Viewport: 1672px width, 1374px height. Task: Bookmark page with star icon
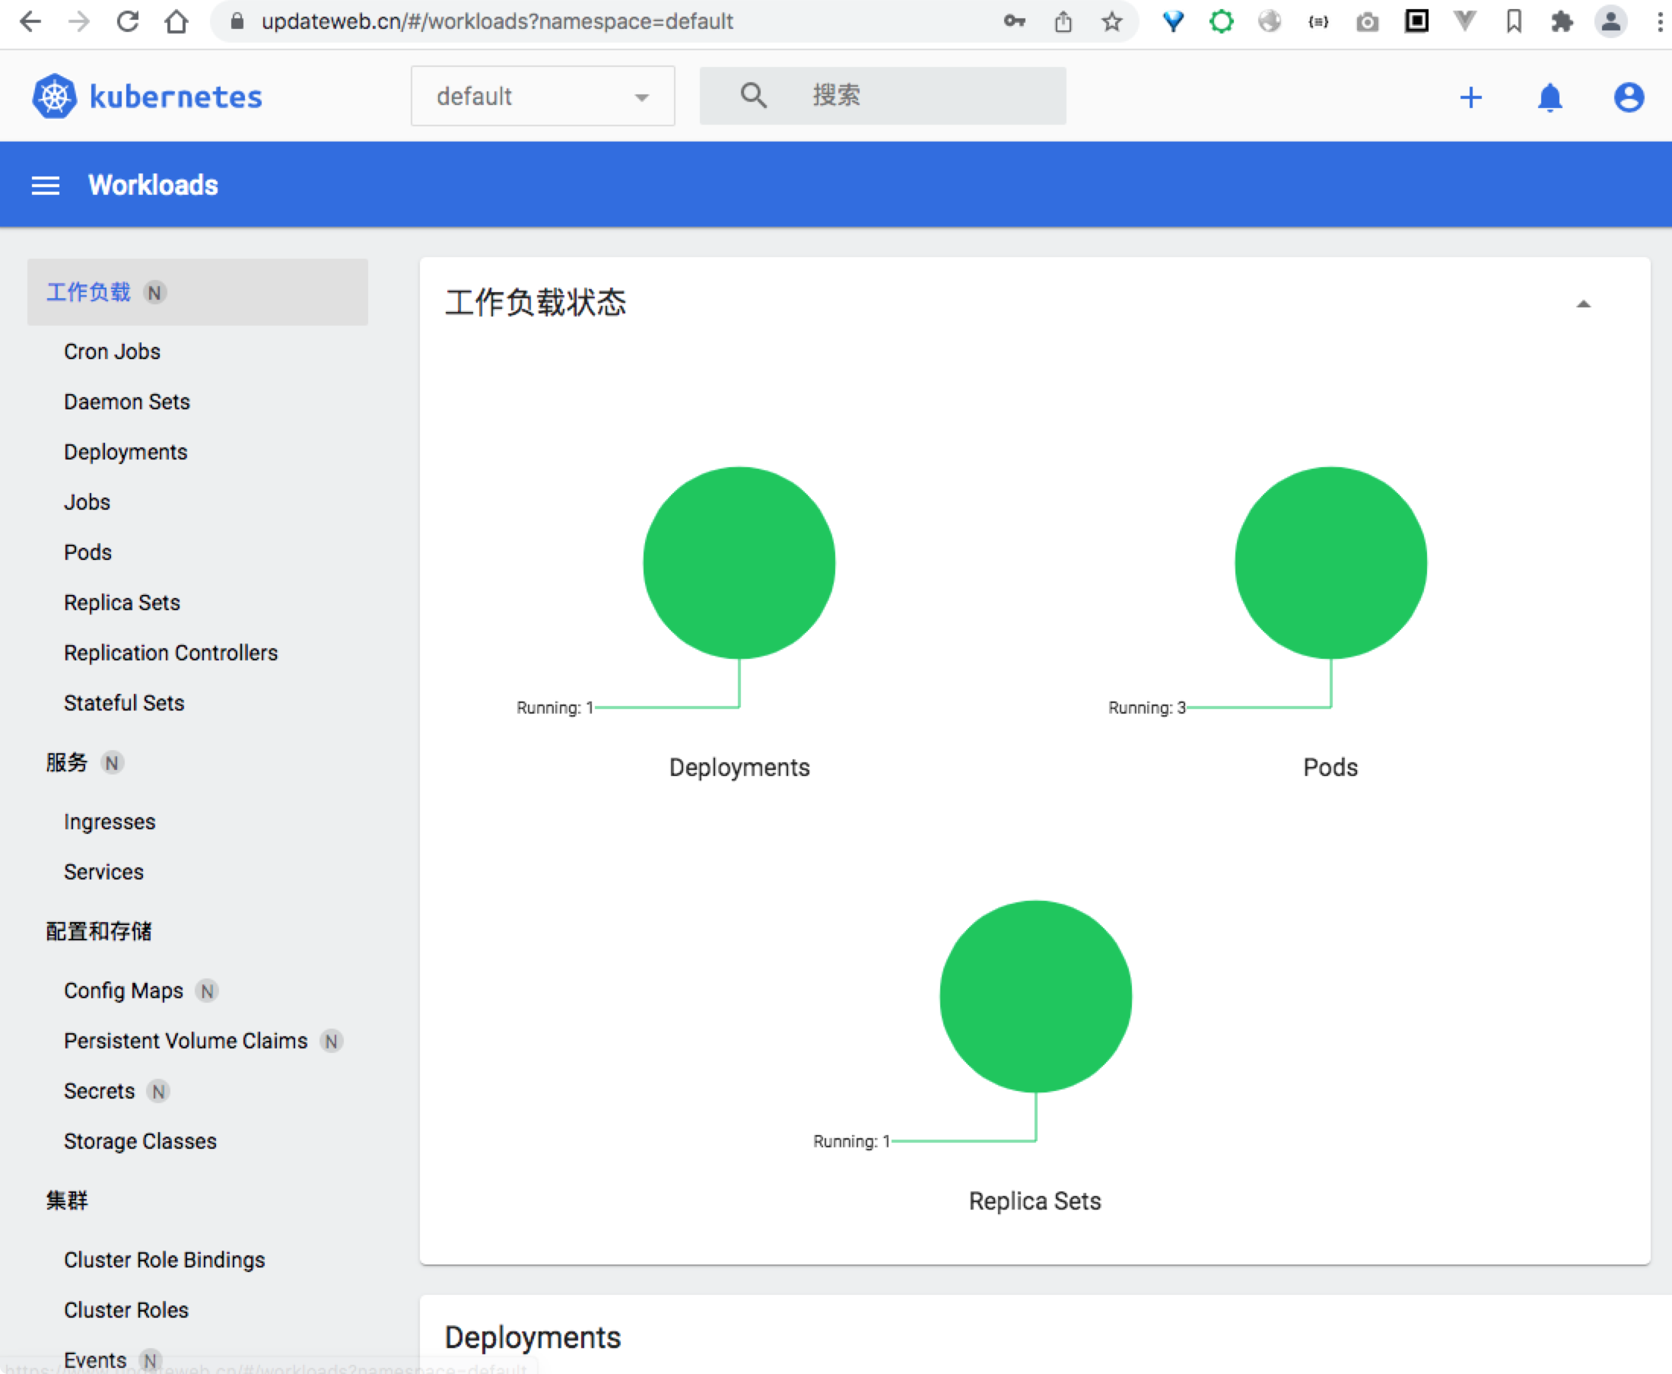1112,21
